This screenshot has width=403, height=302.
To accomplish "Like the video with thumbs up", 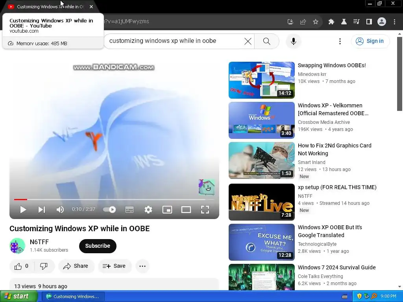I will click(x=22, y=266).
